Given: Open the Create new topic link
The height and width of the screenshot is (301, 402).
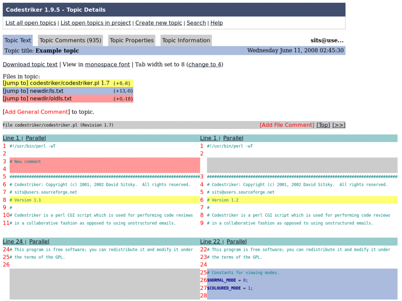Looking at the screenshot, I should click(x=159, y=23).
